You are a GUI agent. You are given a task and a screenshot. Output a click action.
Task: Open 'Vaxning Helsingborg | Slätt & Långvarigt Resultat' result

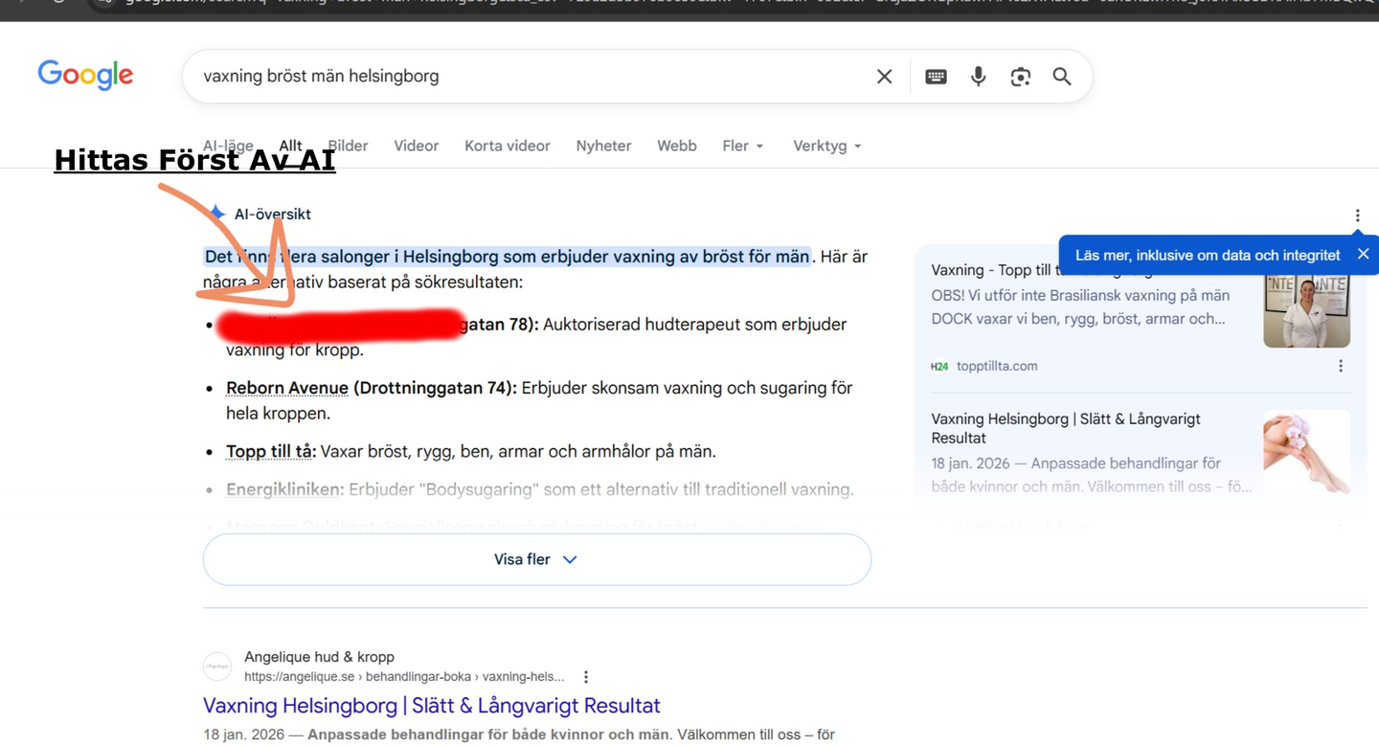pyautogui.click(x=432, y=706)
